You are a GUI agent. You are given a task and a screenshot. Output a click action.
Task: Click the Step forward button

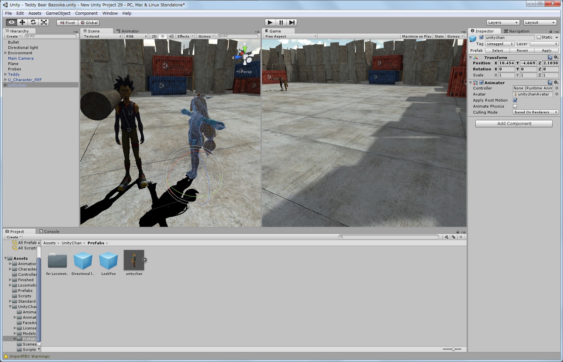point(292,22)
